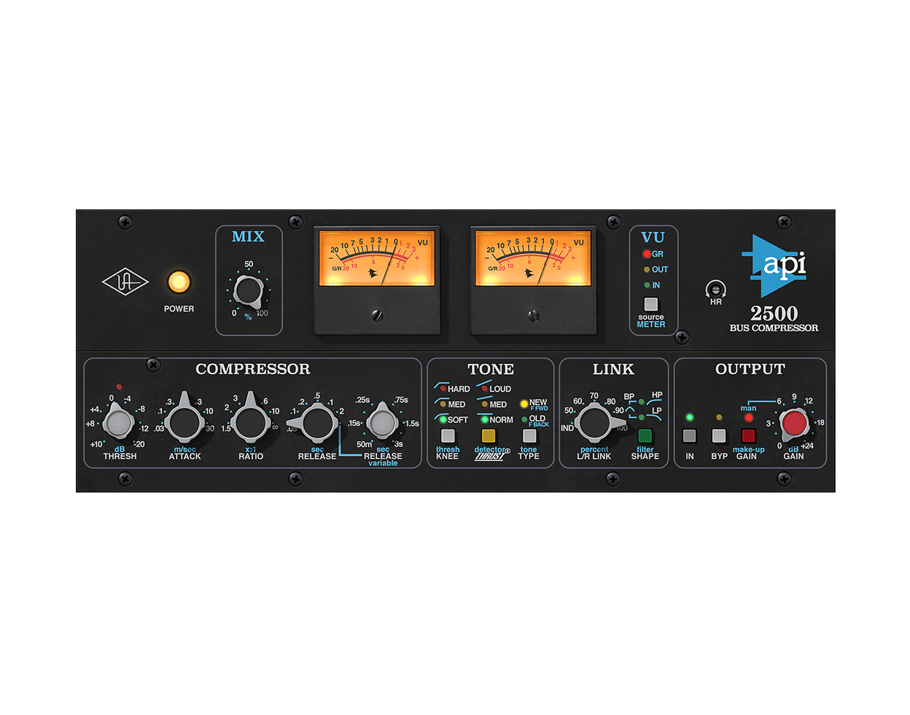This screenshot has height=715, width=910.
Task: Select the LINK section label
Action: pyautogui.click(x=613, y=369)
